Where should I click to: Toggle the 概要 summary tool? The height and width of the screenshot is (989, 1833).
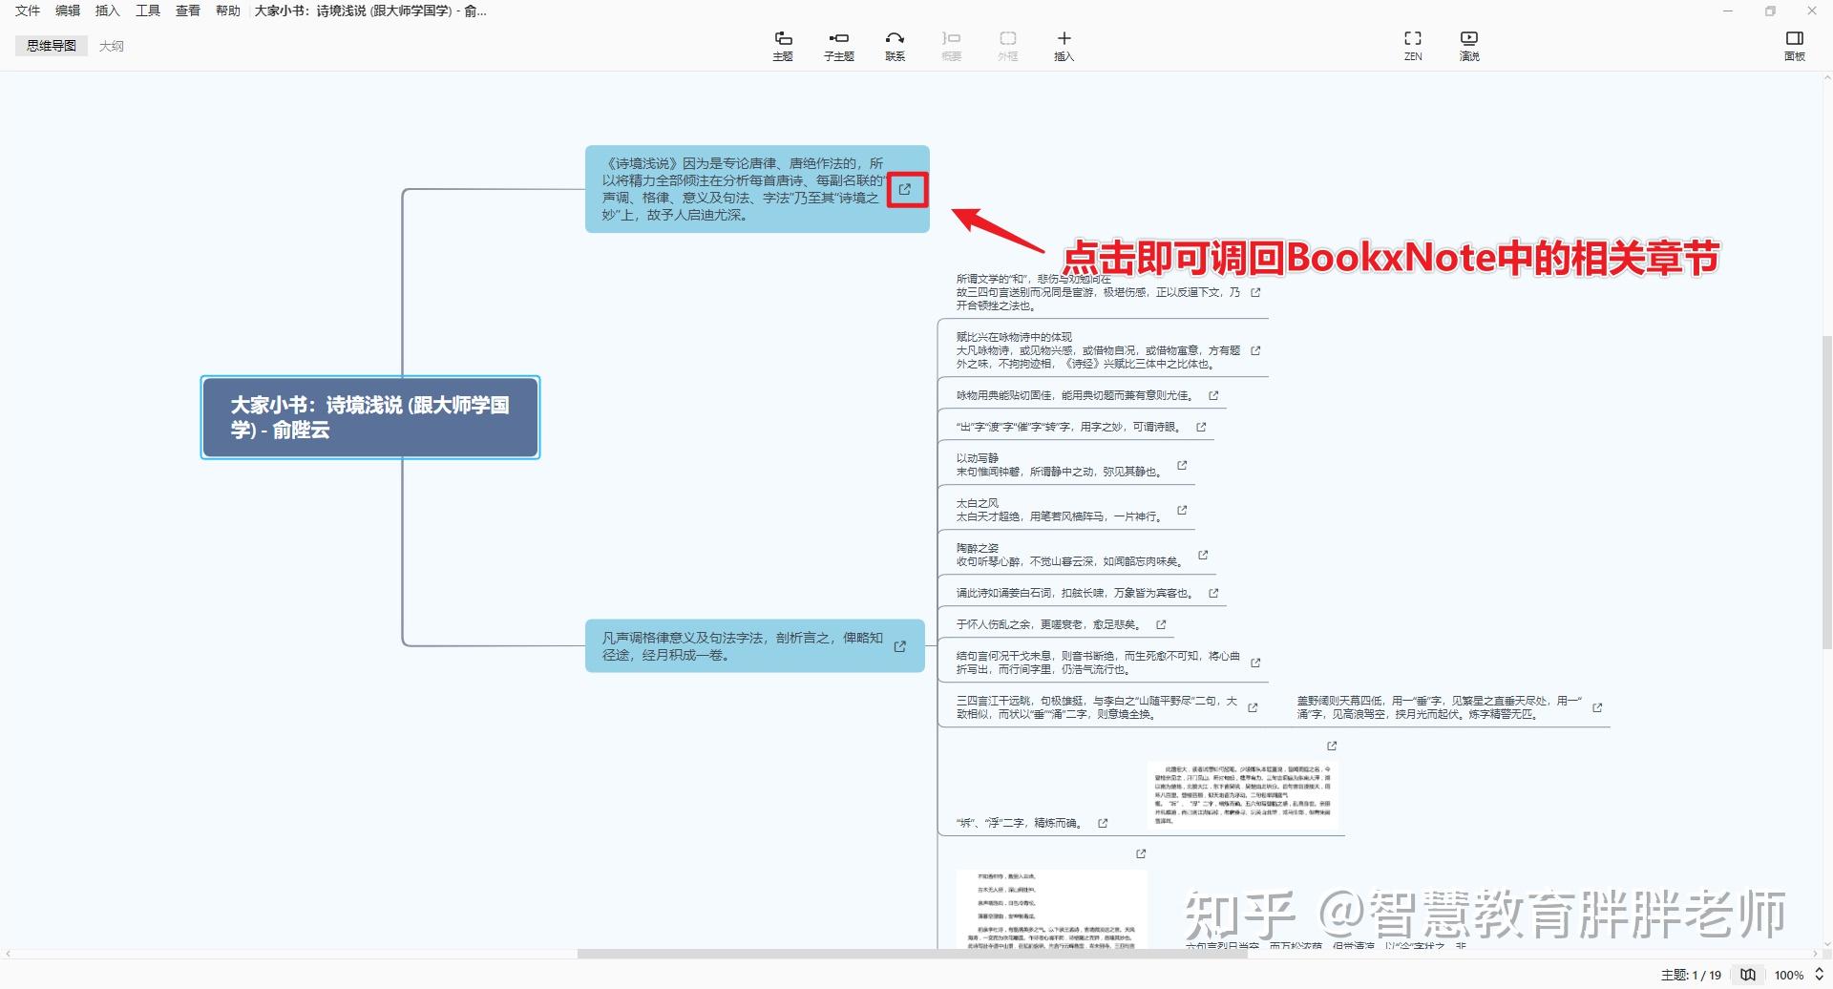(x=950, y=45)
